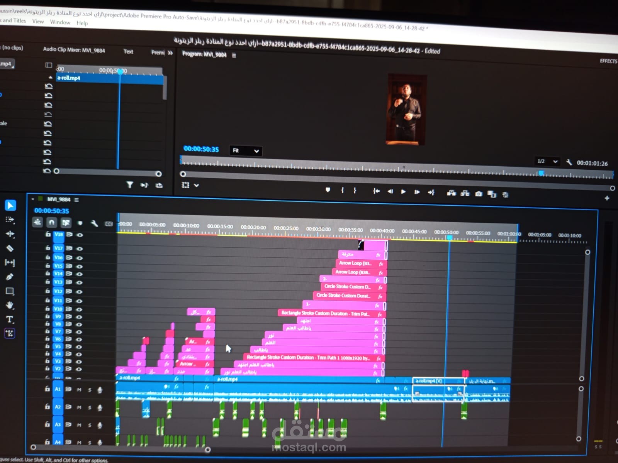Click the Program monitor video preview
The image size is (618, 463).
406,110
